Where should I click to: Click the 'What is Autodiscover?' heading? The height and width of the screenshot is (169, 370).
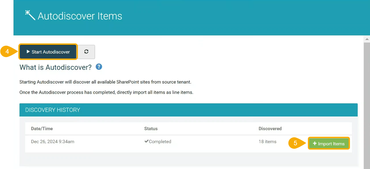[x=56, y=67]
